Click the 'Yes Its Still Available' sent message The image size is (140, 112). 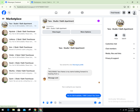tap(83, 95)
